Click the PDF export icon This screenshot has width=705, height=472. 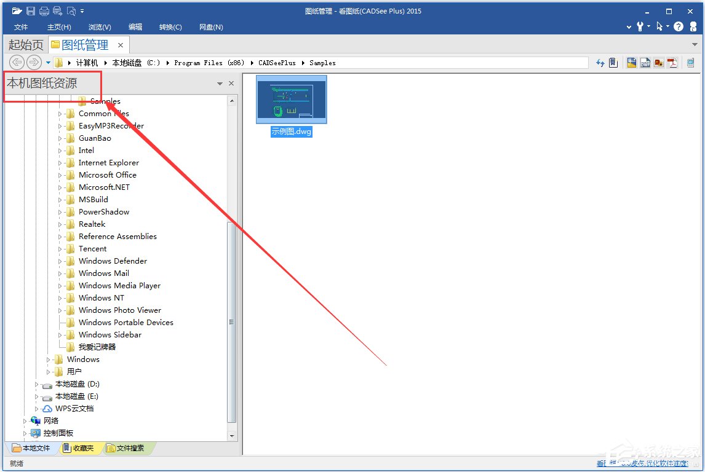[672, 63]
